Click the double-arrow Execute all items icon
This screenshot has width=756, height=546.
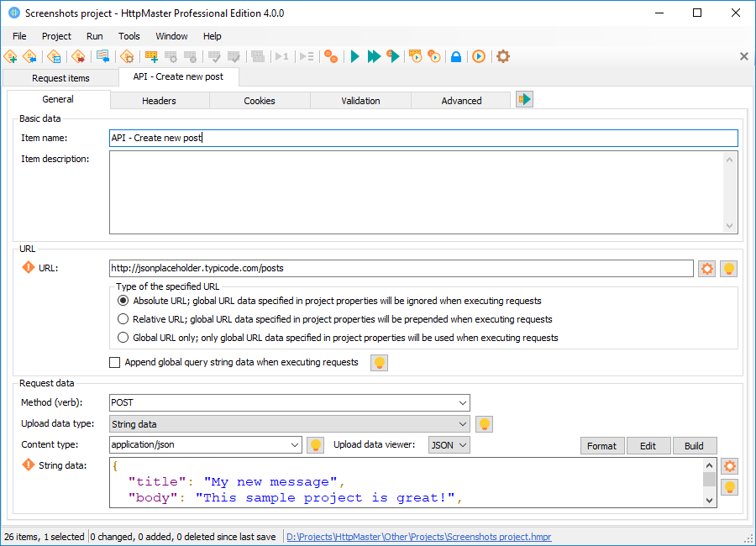tap(374, 56)
